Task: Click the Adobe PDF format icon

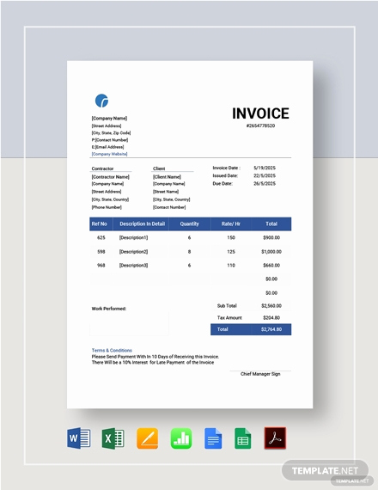Action: tap(275, 438)
